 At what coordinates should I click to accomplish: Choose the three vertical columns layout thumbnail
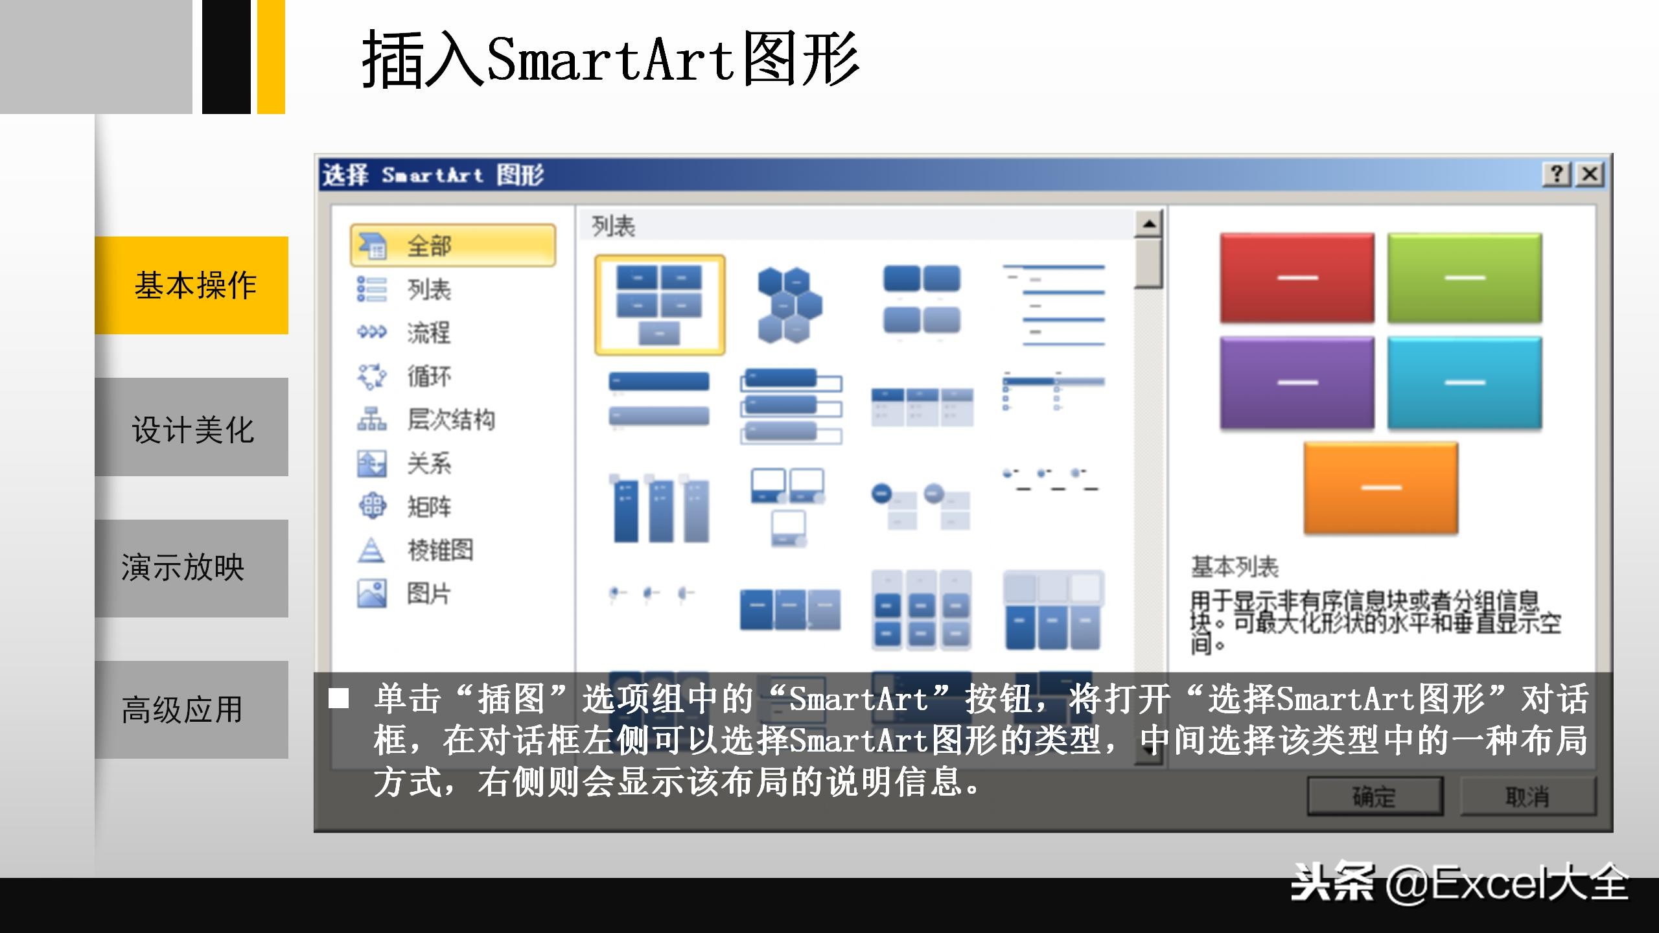659,509
